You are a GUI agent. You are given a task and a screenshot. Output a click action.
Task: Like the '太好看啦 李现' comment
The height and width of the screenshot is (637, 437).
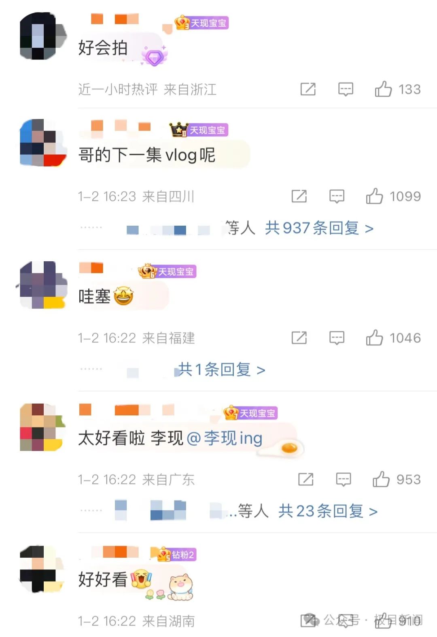tap(381, 479)
